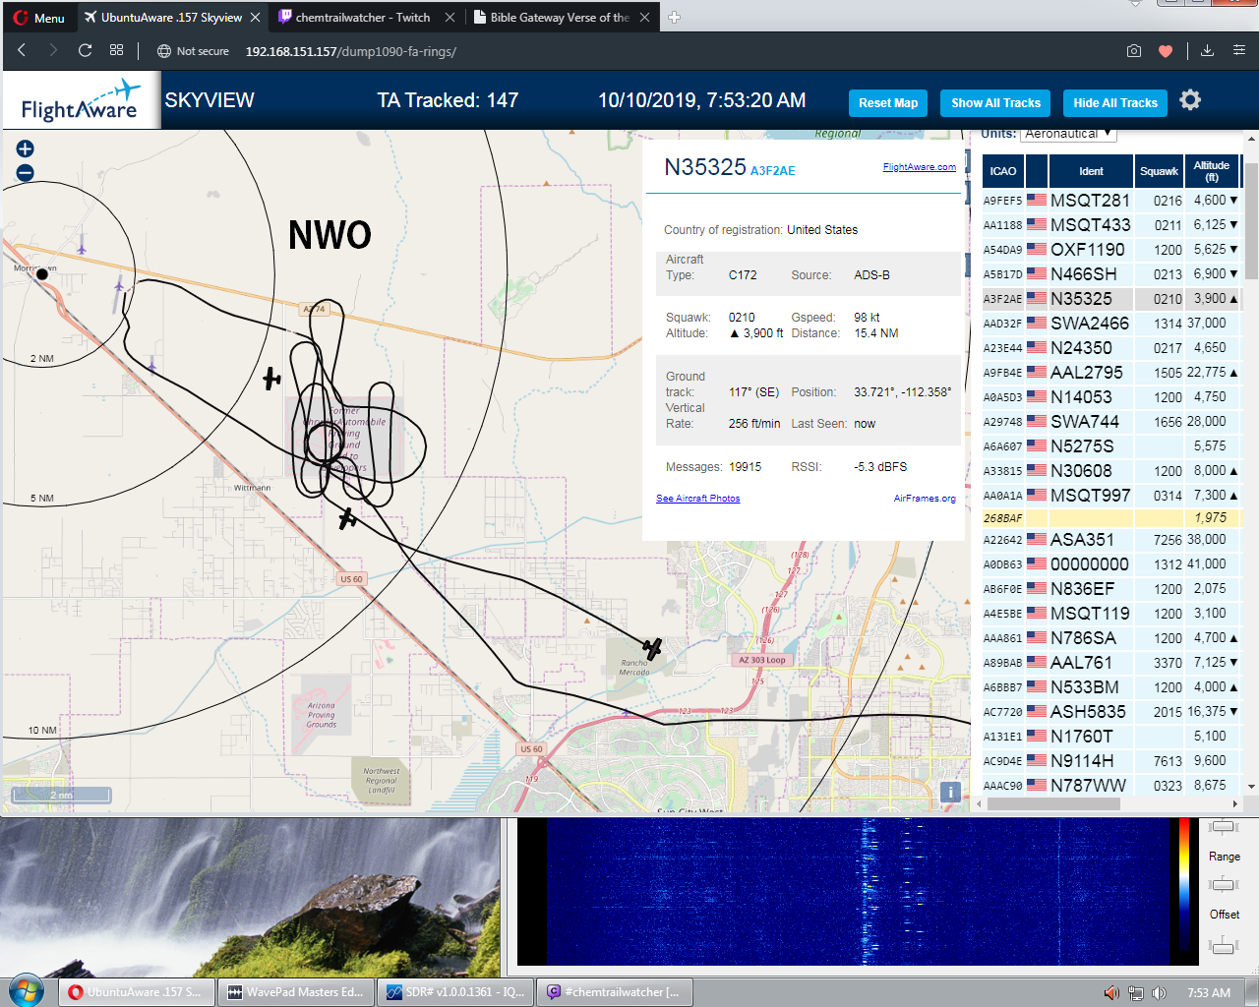Image resolution: width=1259 pixels, height=1007 pixels.
Task: Open the map attribution info button
Action: click(950, 792)
